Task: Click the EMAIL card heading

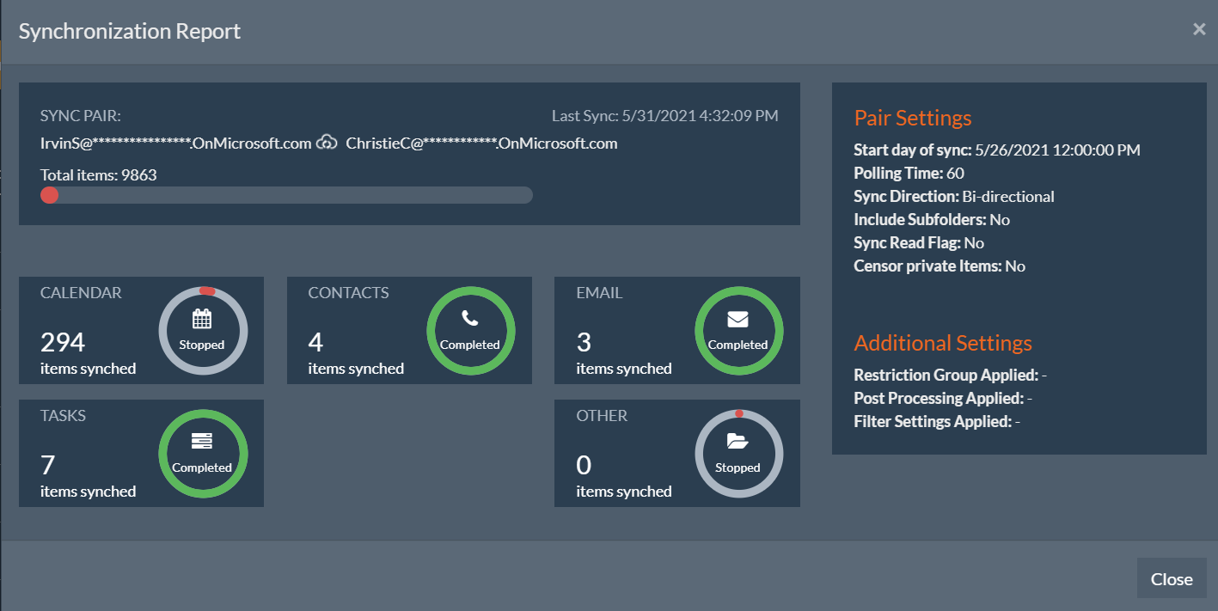Action: 599,293
